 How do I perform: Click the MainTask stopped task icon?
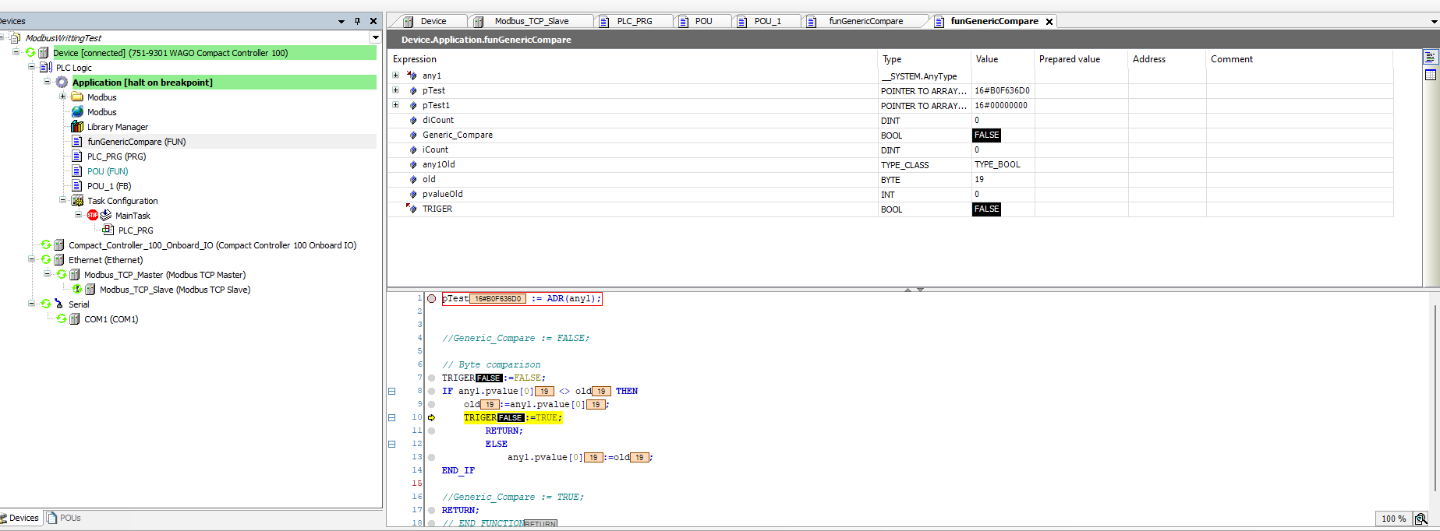(93, 216)
